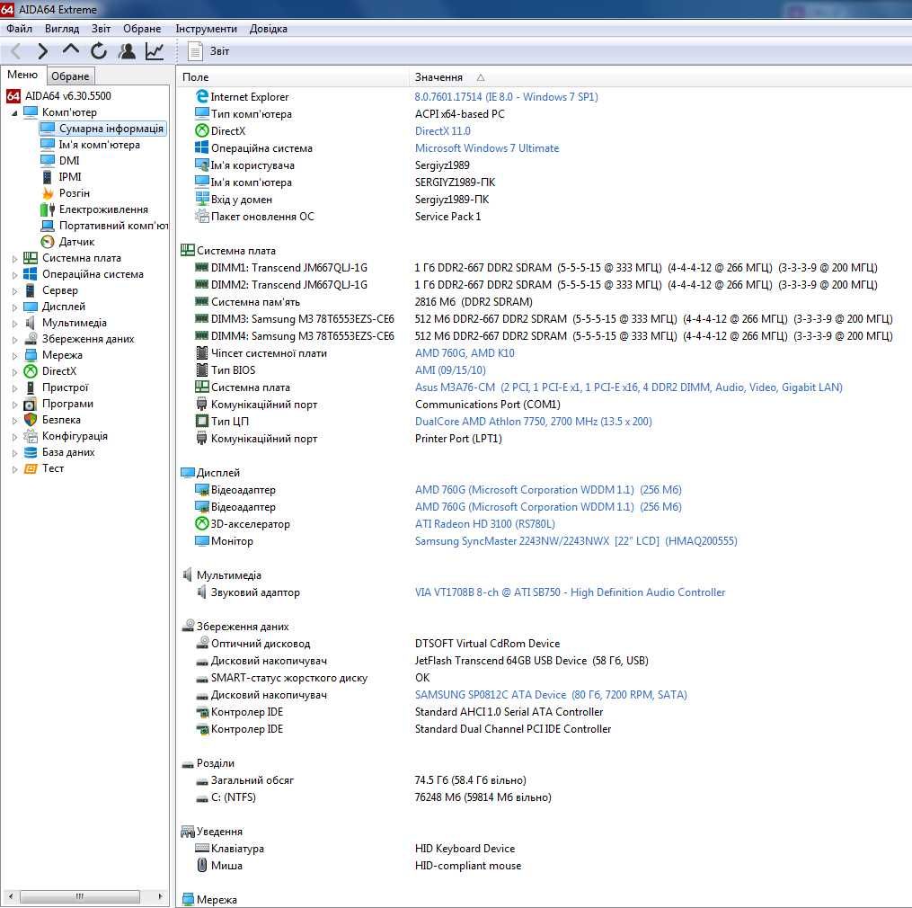Expand the Дисплей tree node
912x908 pixels.
point(14,307)
